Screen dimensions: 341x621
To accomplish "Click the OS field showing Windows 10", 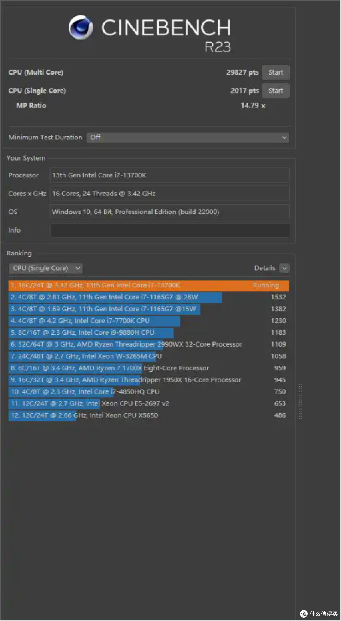I will [x=170, y=212].
